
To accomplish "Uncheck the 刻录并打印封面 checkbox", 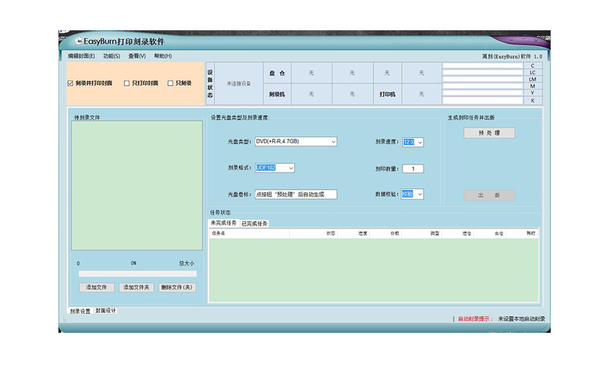I will pyautogui.click(x=70, y=83).
